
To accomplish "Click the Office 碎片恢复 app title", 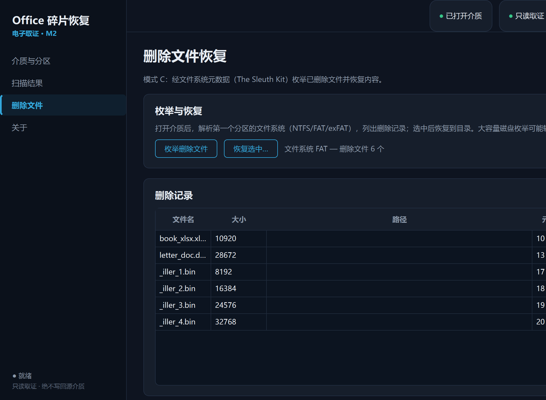I will coord(51,20).
